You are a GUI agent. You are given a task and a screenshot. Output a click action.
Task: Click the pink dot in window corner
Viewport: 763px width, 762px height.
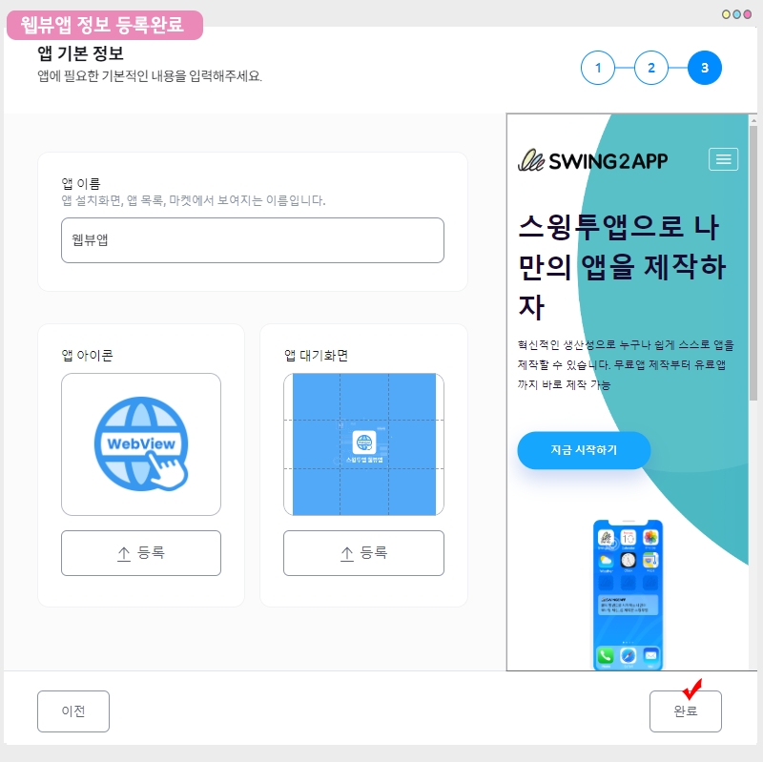click(747, 14)
